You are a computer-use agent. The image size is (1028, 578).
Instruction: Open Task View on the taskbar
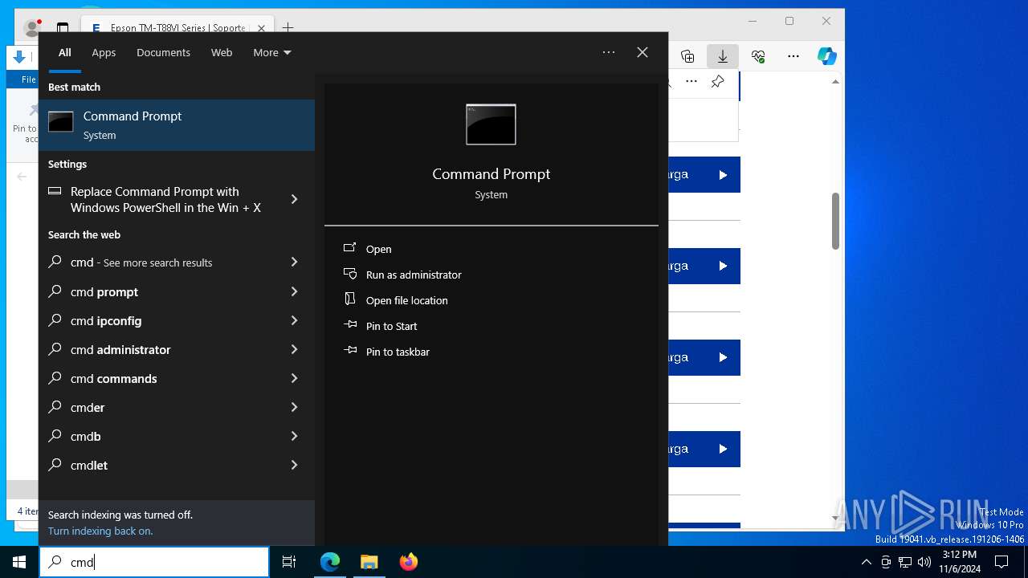coord(289,562)
